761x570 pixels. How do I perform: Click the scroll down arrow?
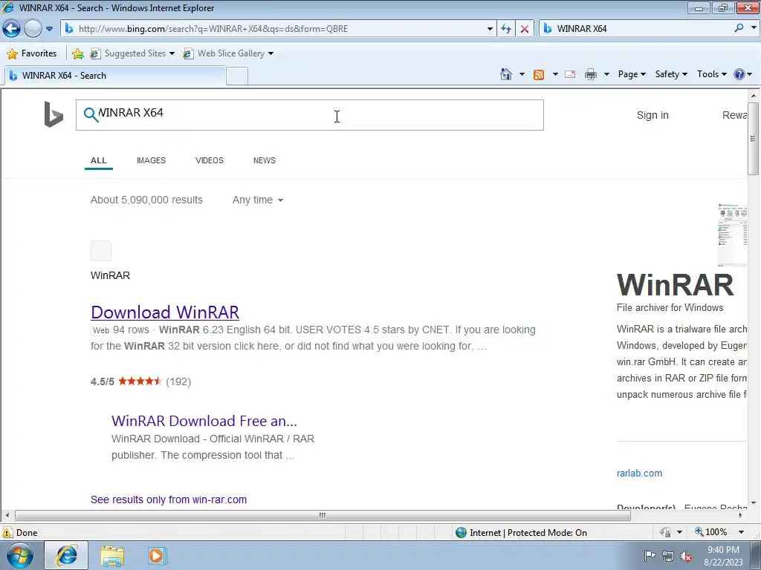[x=754, y=504]
